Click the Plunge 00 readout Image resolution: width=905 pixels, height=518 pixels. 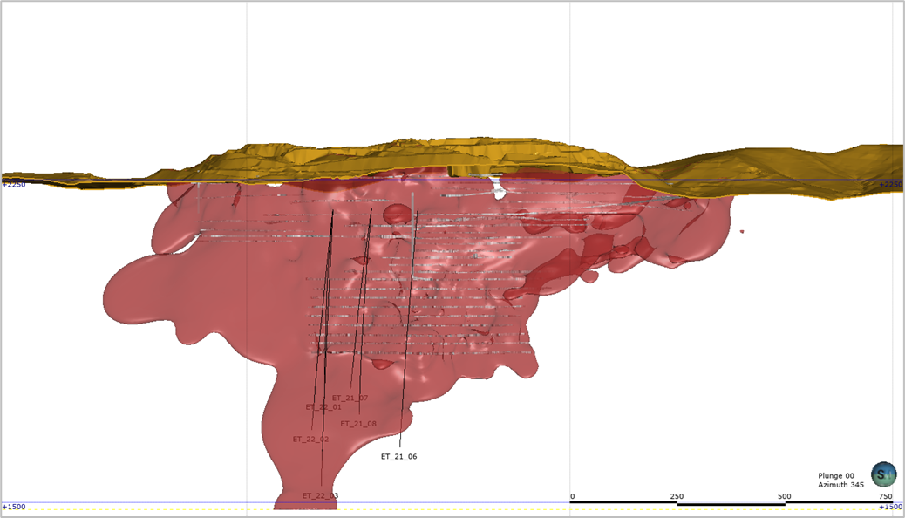(x=835, y=476)
